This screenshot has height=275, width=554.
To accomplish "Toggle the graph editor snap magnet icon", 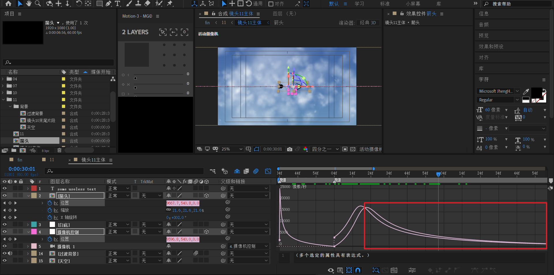I will [358, 270].
